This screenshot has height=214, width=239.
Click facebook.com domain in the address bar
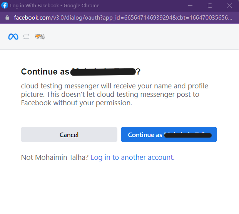coord(32,18)
